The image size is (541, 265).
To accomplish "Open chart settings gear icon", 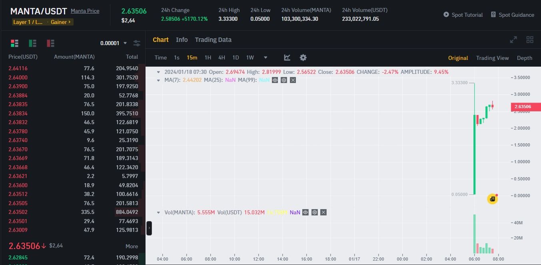I will (303, 57).
